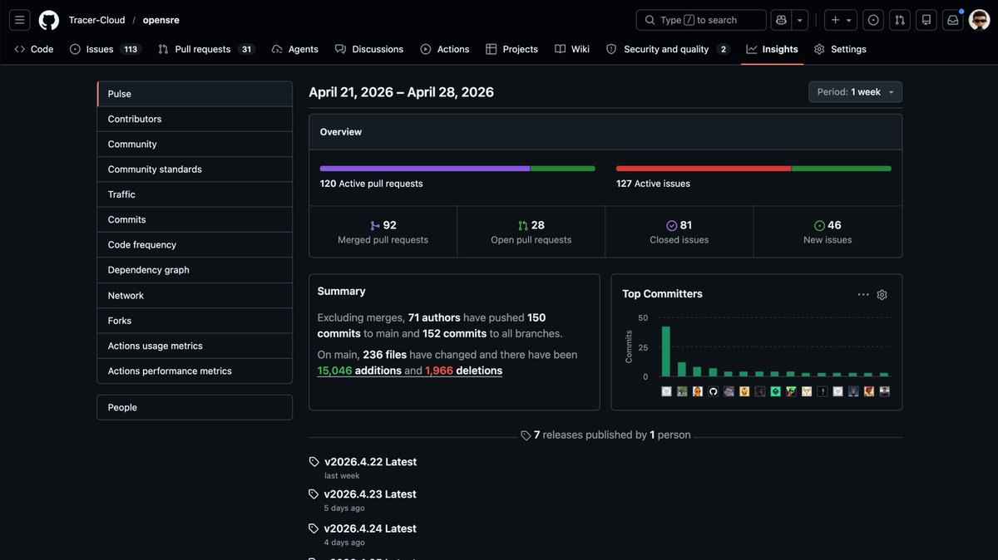Select People in sidebar
The image size is (998, 560).
[x=195, y=407]
